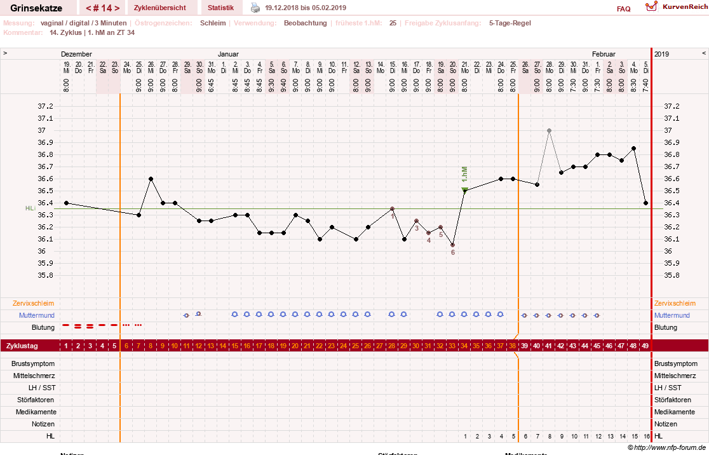Click the Muttermund icon on cycle day 12
Screen dimensions: 709x455
[x=198, y=314]
